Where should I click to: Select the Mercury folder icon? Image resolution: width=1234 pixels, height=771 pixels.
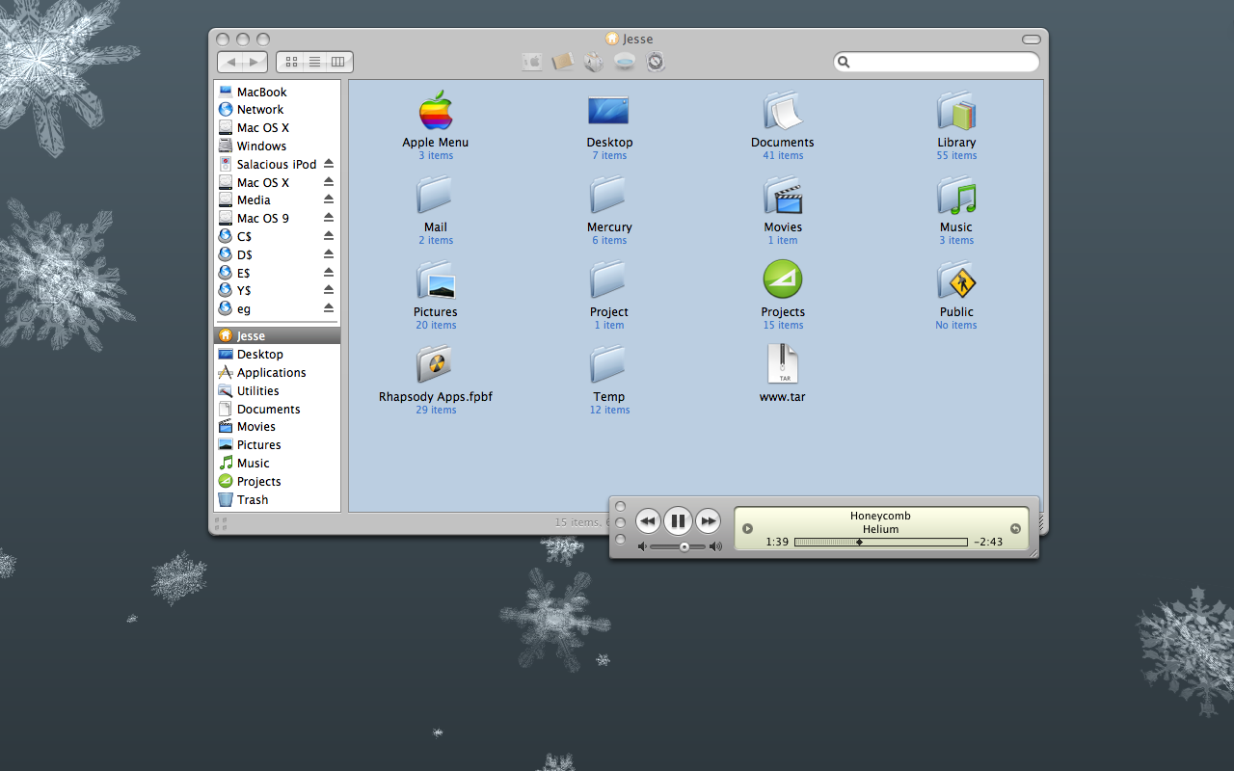click(x=608, y=196)
